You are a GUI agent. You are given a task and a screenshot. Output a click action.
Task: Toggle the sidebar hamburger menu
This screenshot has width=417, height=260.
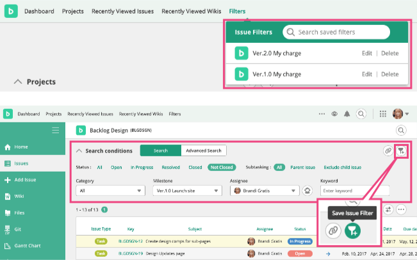pos(56,130)
